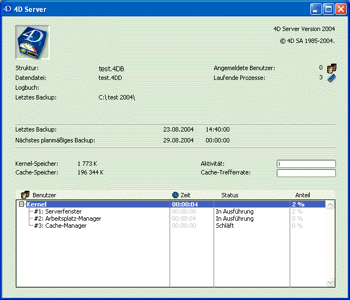
Task: Click the Benutzer column header
Action: (x=44, y=195)
